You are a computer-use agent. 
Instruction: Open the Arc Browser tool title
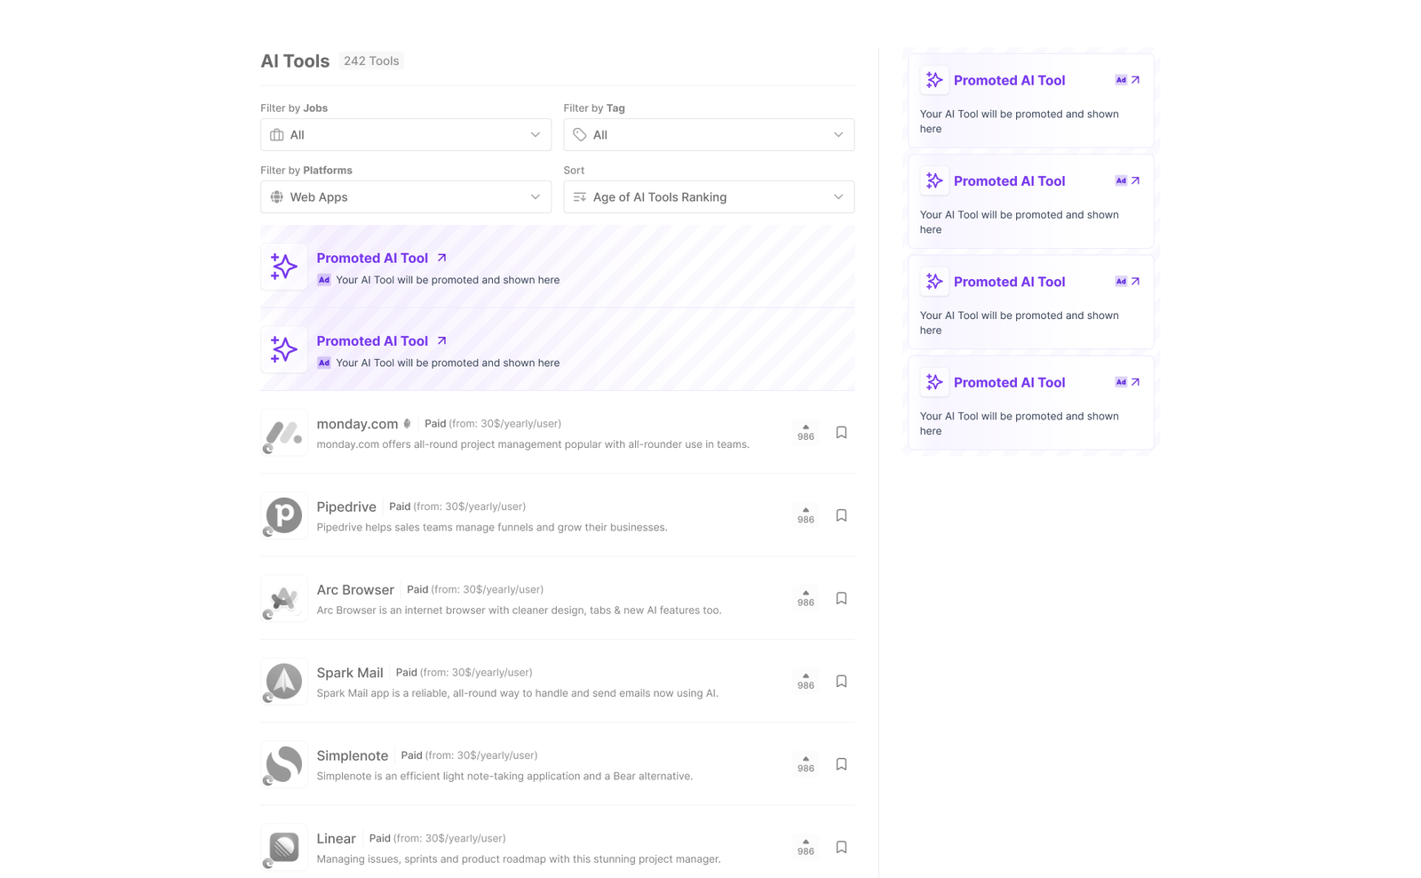pos(355,590)
